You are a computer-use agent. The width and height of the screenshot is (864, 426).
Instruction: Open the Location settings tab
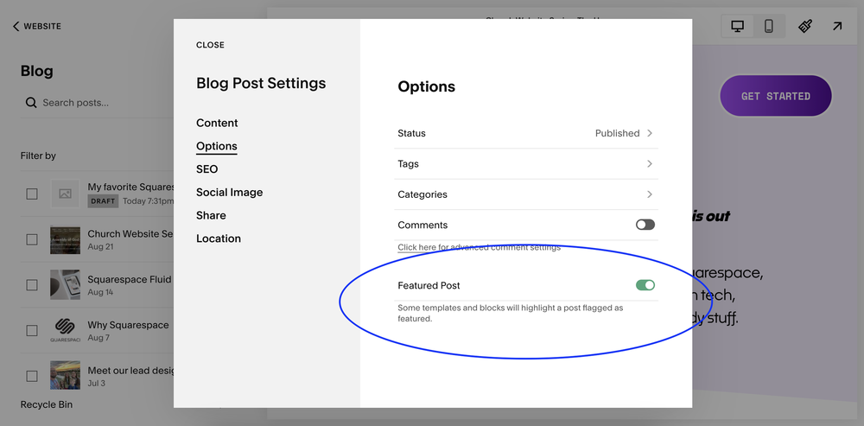pyautogui.click(x=219, y=238)
